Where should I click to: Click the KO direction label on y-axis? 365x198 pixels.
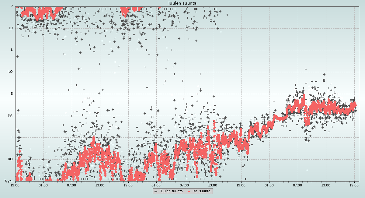click(x=10, y=159)
